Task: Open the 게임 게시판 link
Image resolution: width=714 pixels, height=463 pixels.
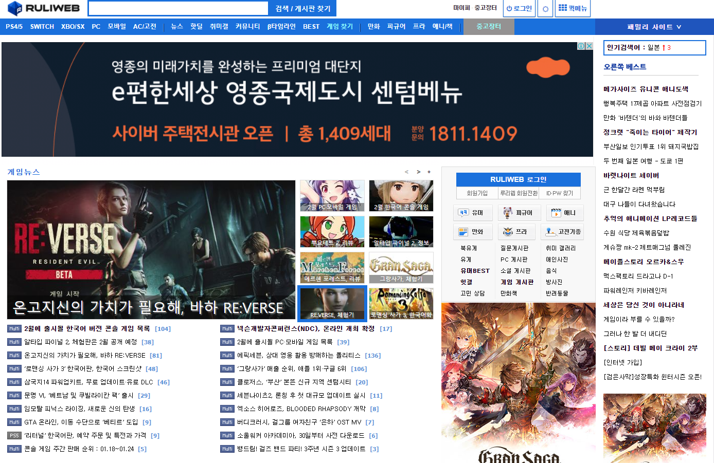Action: pyautogui.click(x=517, y=282)
